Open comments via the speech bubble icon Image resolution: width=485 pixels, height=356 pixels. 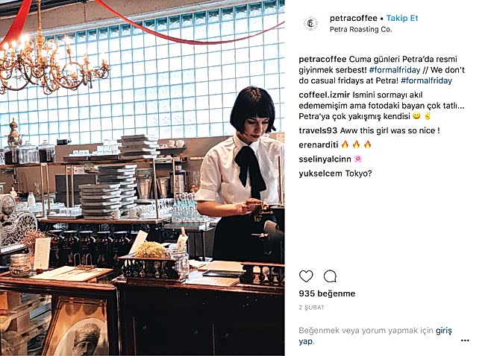click(x=330, y=276)
